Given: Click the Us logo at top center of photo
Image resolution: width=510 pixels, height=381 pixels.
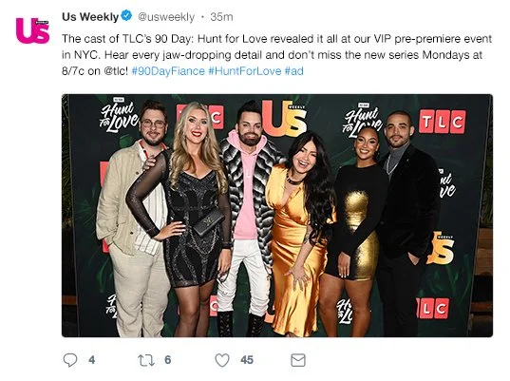Looking at the screenshot, I should [284, 118].
